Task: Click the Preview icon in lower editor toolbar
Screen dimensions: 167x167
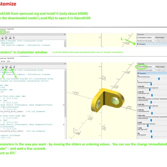Action: (x=3, y=67)
